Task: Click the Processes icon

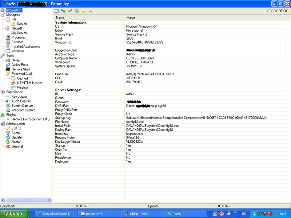Action: pyautogui.click(x=8, y=37)
